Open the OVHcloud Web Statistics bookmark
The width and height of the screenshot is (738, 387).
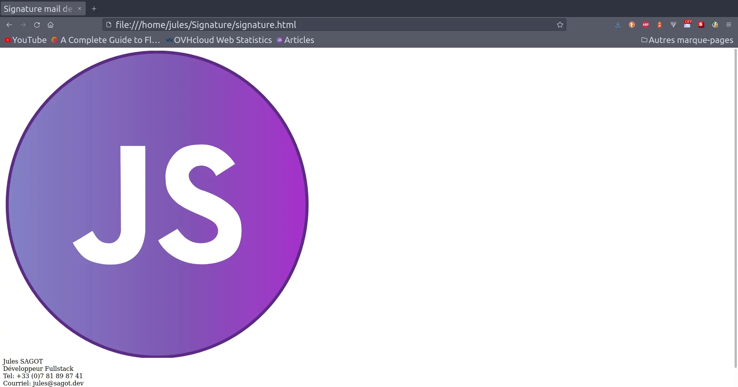pos(219,40)
